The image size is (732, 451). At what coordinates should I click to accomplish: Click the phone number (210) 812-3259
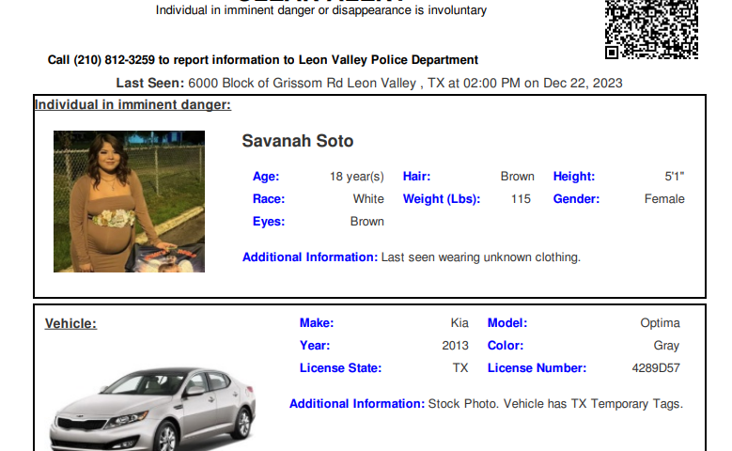click(114, 60)
